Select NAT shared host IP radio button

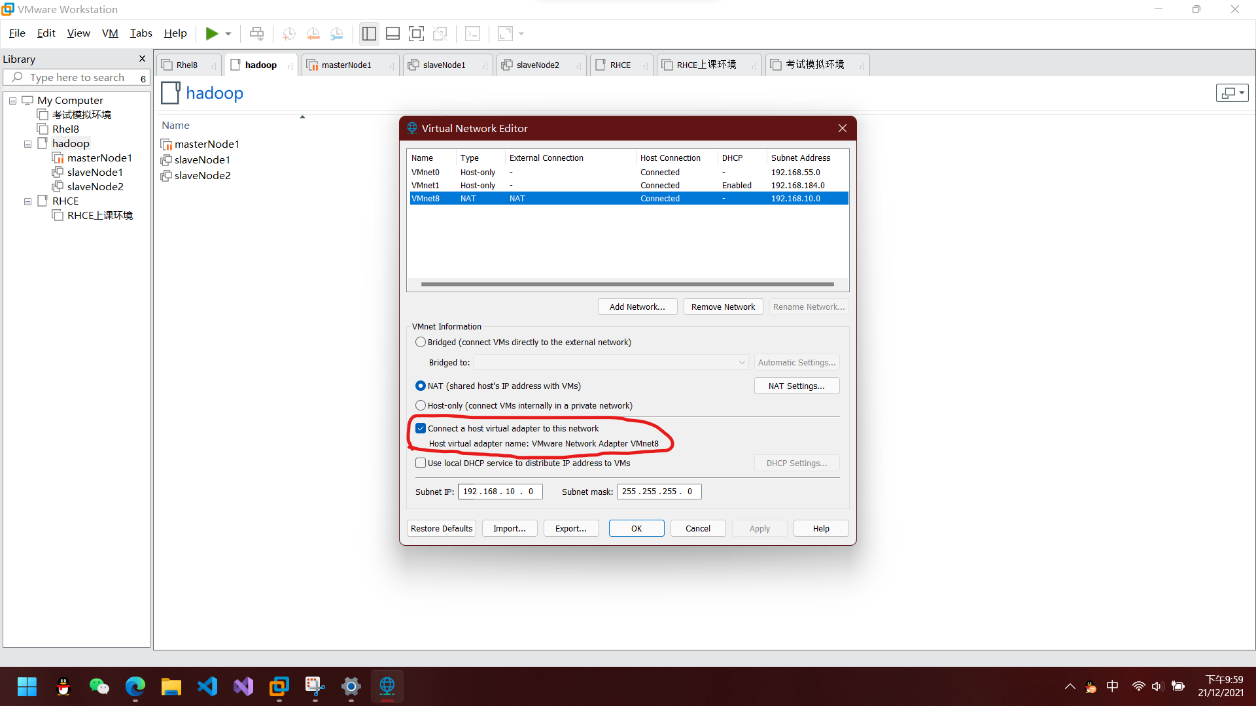click(x=421, y=386)
